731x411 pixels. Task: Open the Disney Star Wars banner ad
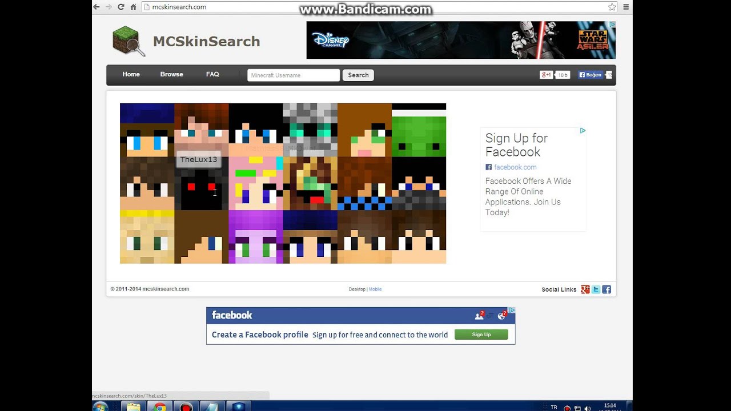(460, 40)
